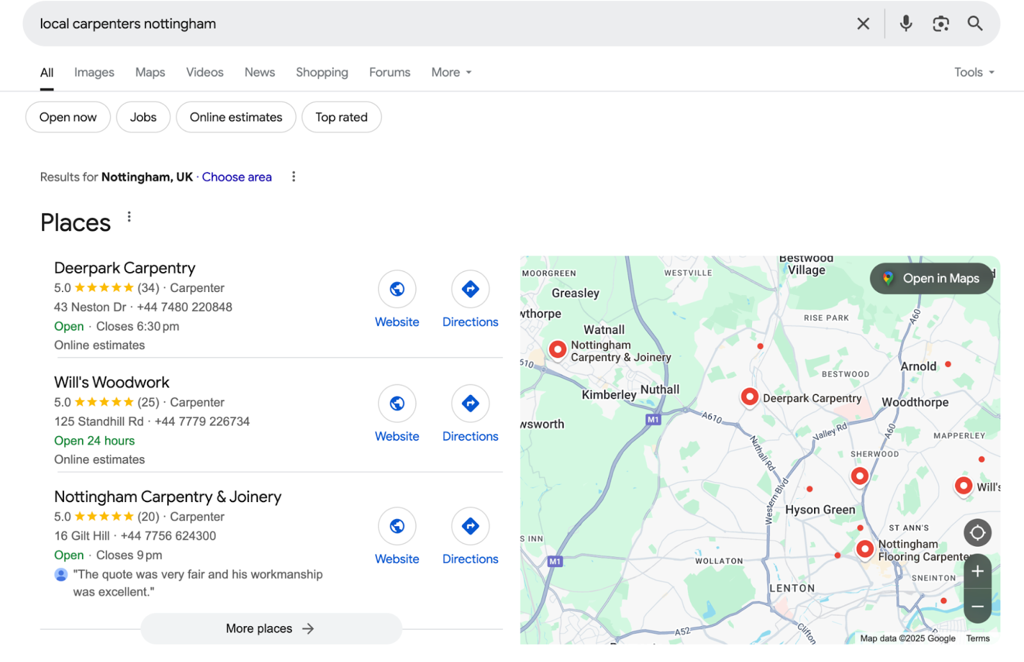
Task: Switch to the Videos tab
Action: point(205,72)
